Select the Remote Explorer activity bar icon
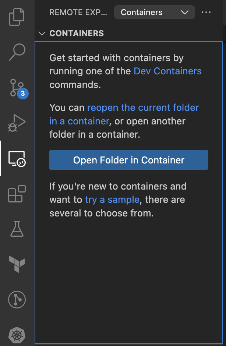 click(x=17, y=158)
